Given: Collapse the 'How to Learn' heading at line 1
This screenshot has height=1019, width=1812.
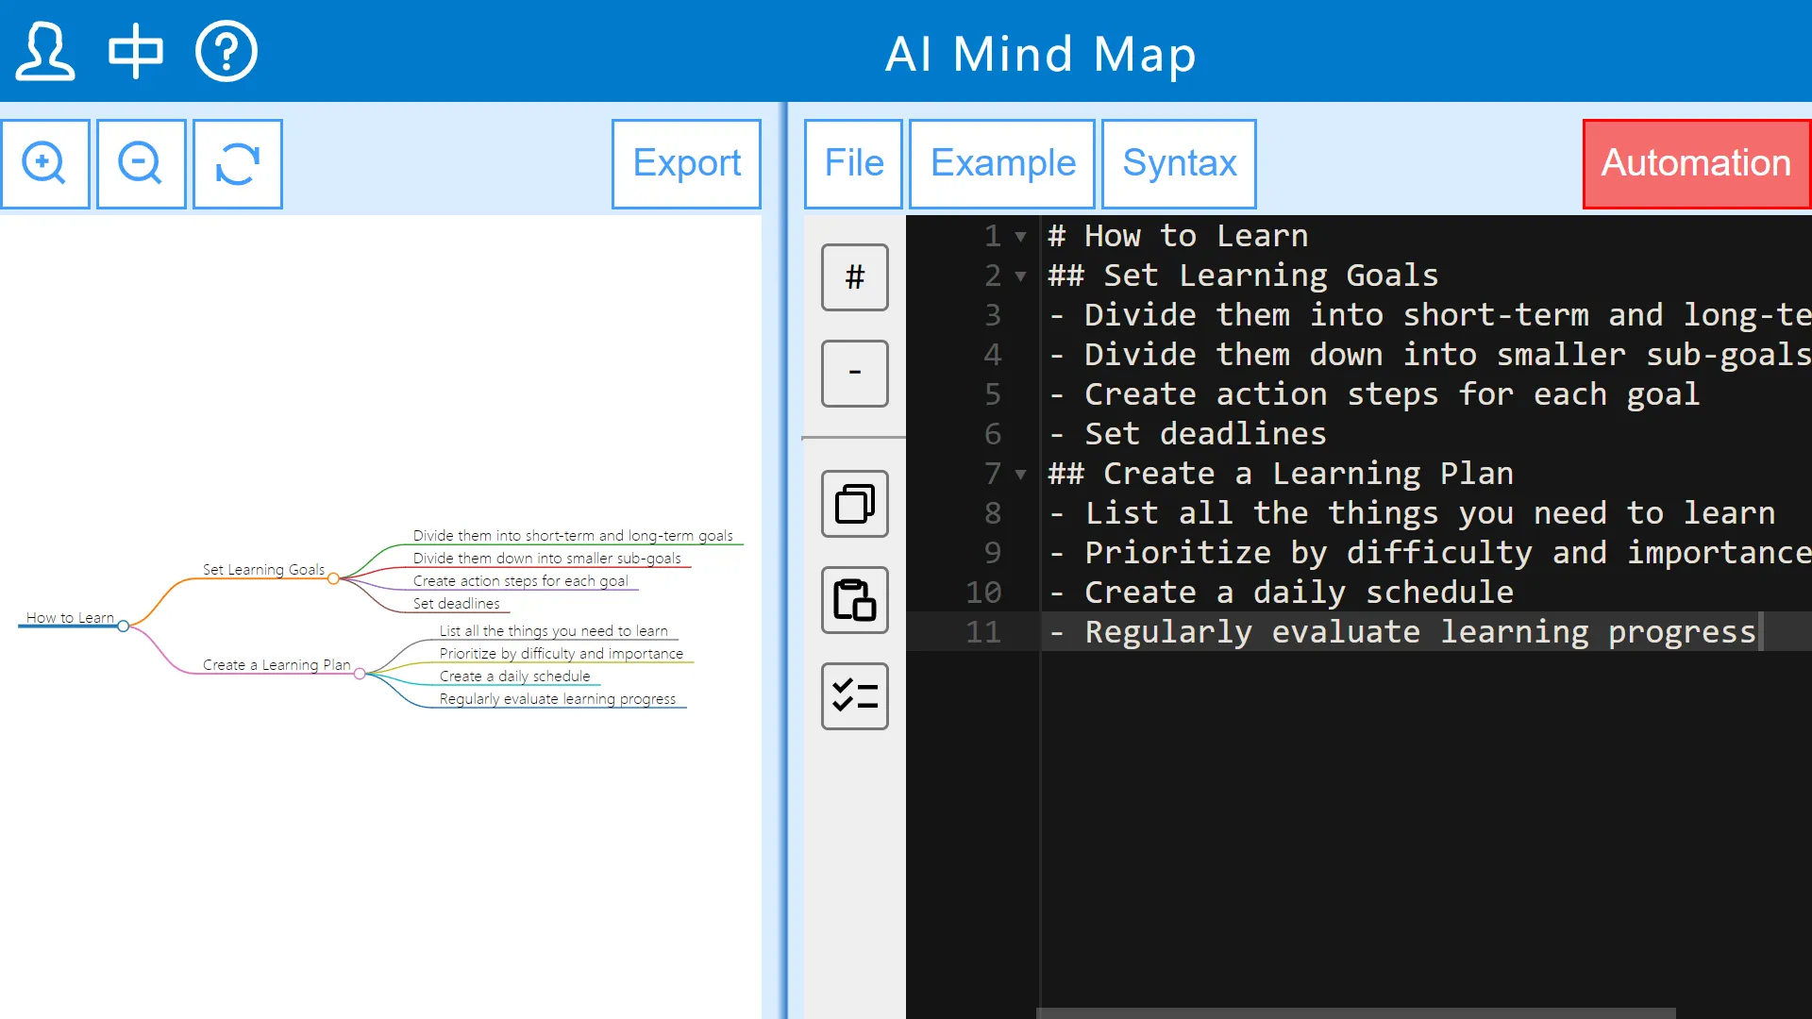Looking at the screenshot, I should coord(1022,237).
